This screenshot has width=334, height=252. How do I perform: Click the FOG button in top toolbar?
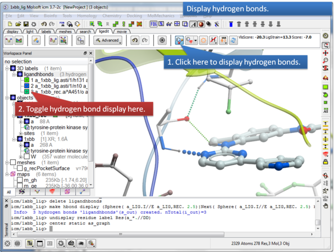click(154, 24)
